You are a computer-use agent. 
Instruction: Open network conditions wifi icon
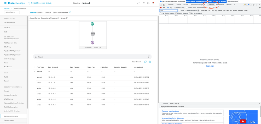coord(210,8)
